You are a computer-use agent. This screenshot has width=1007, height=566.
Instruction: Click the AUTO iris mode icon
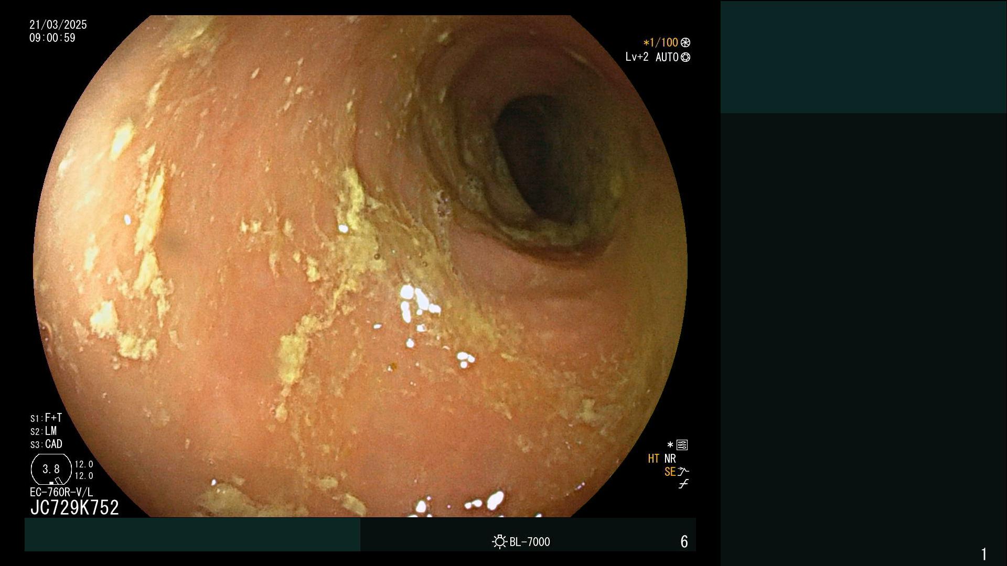(685, 57)
